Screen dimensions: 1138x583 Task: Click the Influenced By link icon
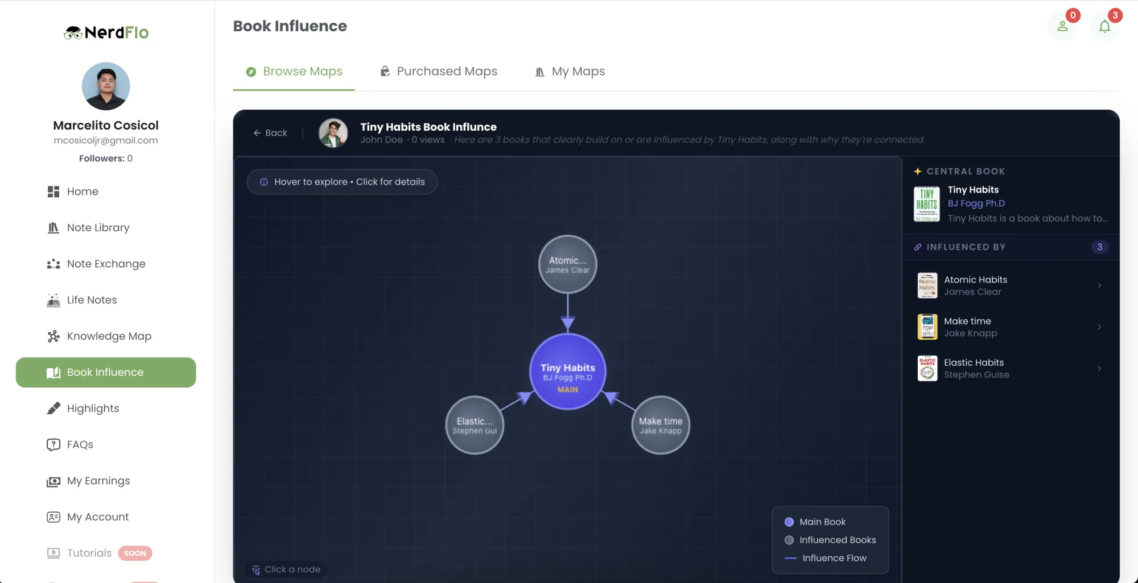click(917, 247)
